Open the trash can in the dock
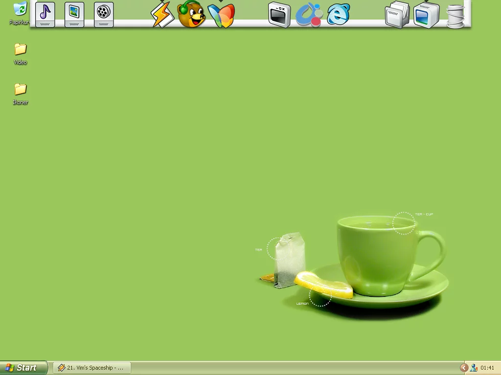This screenshot has height=375, width=501. click(455, 16)
